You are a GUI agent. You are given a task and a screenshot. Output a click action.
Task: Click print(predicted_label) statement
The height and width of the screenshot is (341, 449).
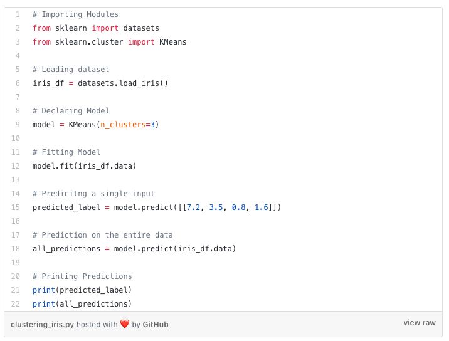(82, 290)
